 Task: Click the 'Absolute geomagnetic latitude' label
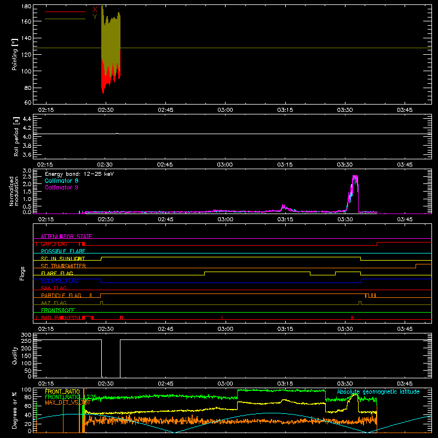click(378, 391)
